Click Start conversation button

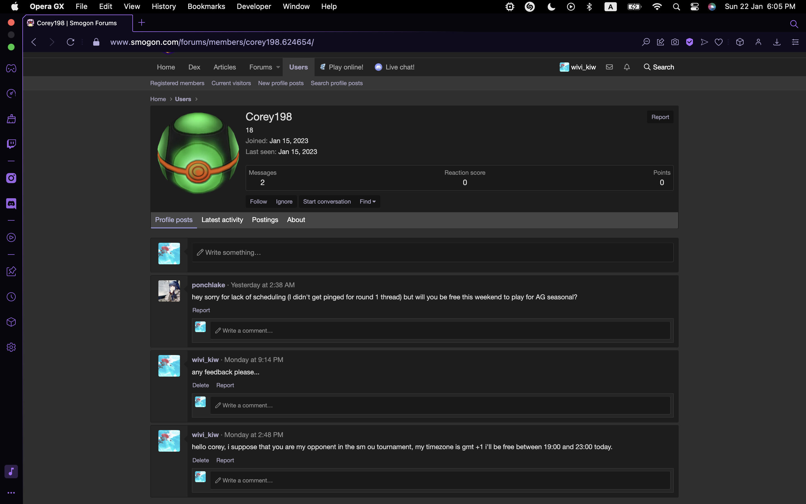[x=327, y=202]
